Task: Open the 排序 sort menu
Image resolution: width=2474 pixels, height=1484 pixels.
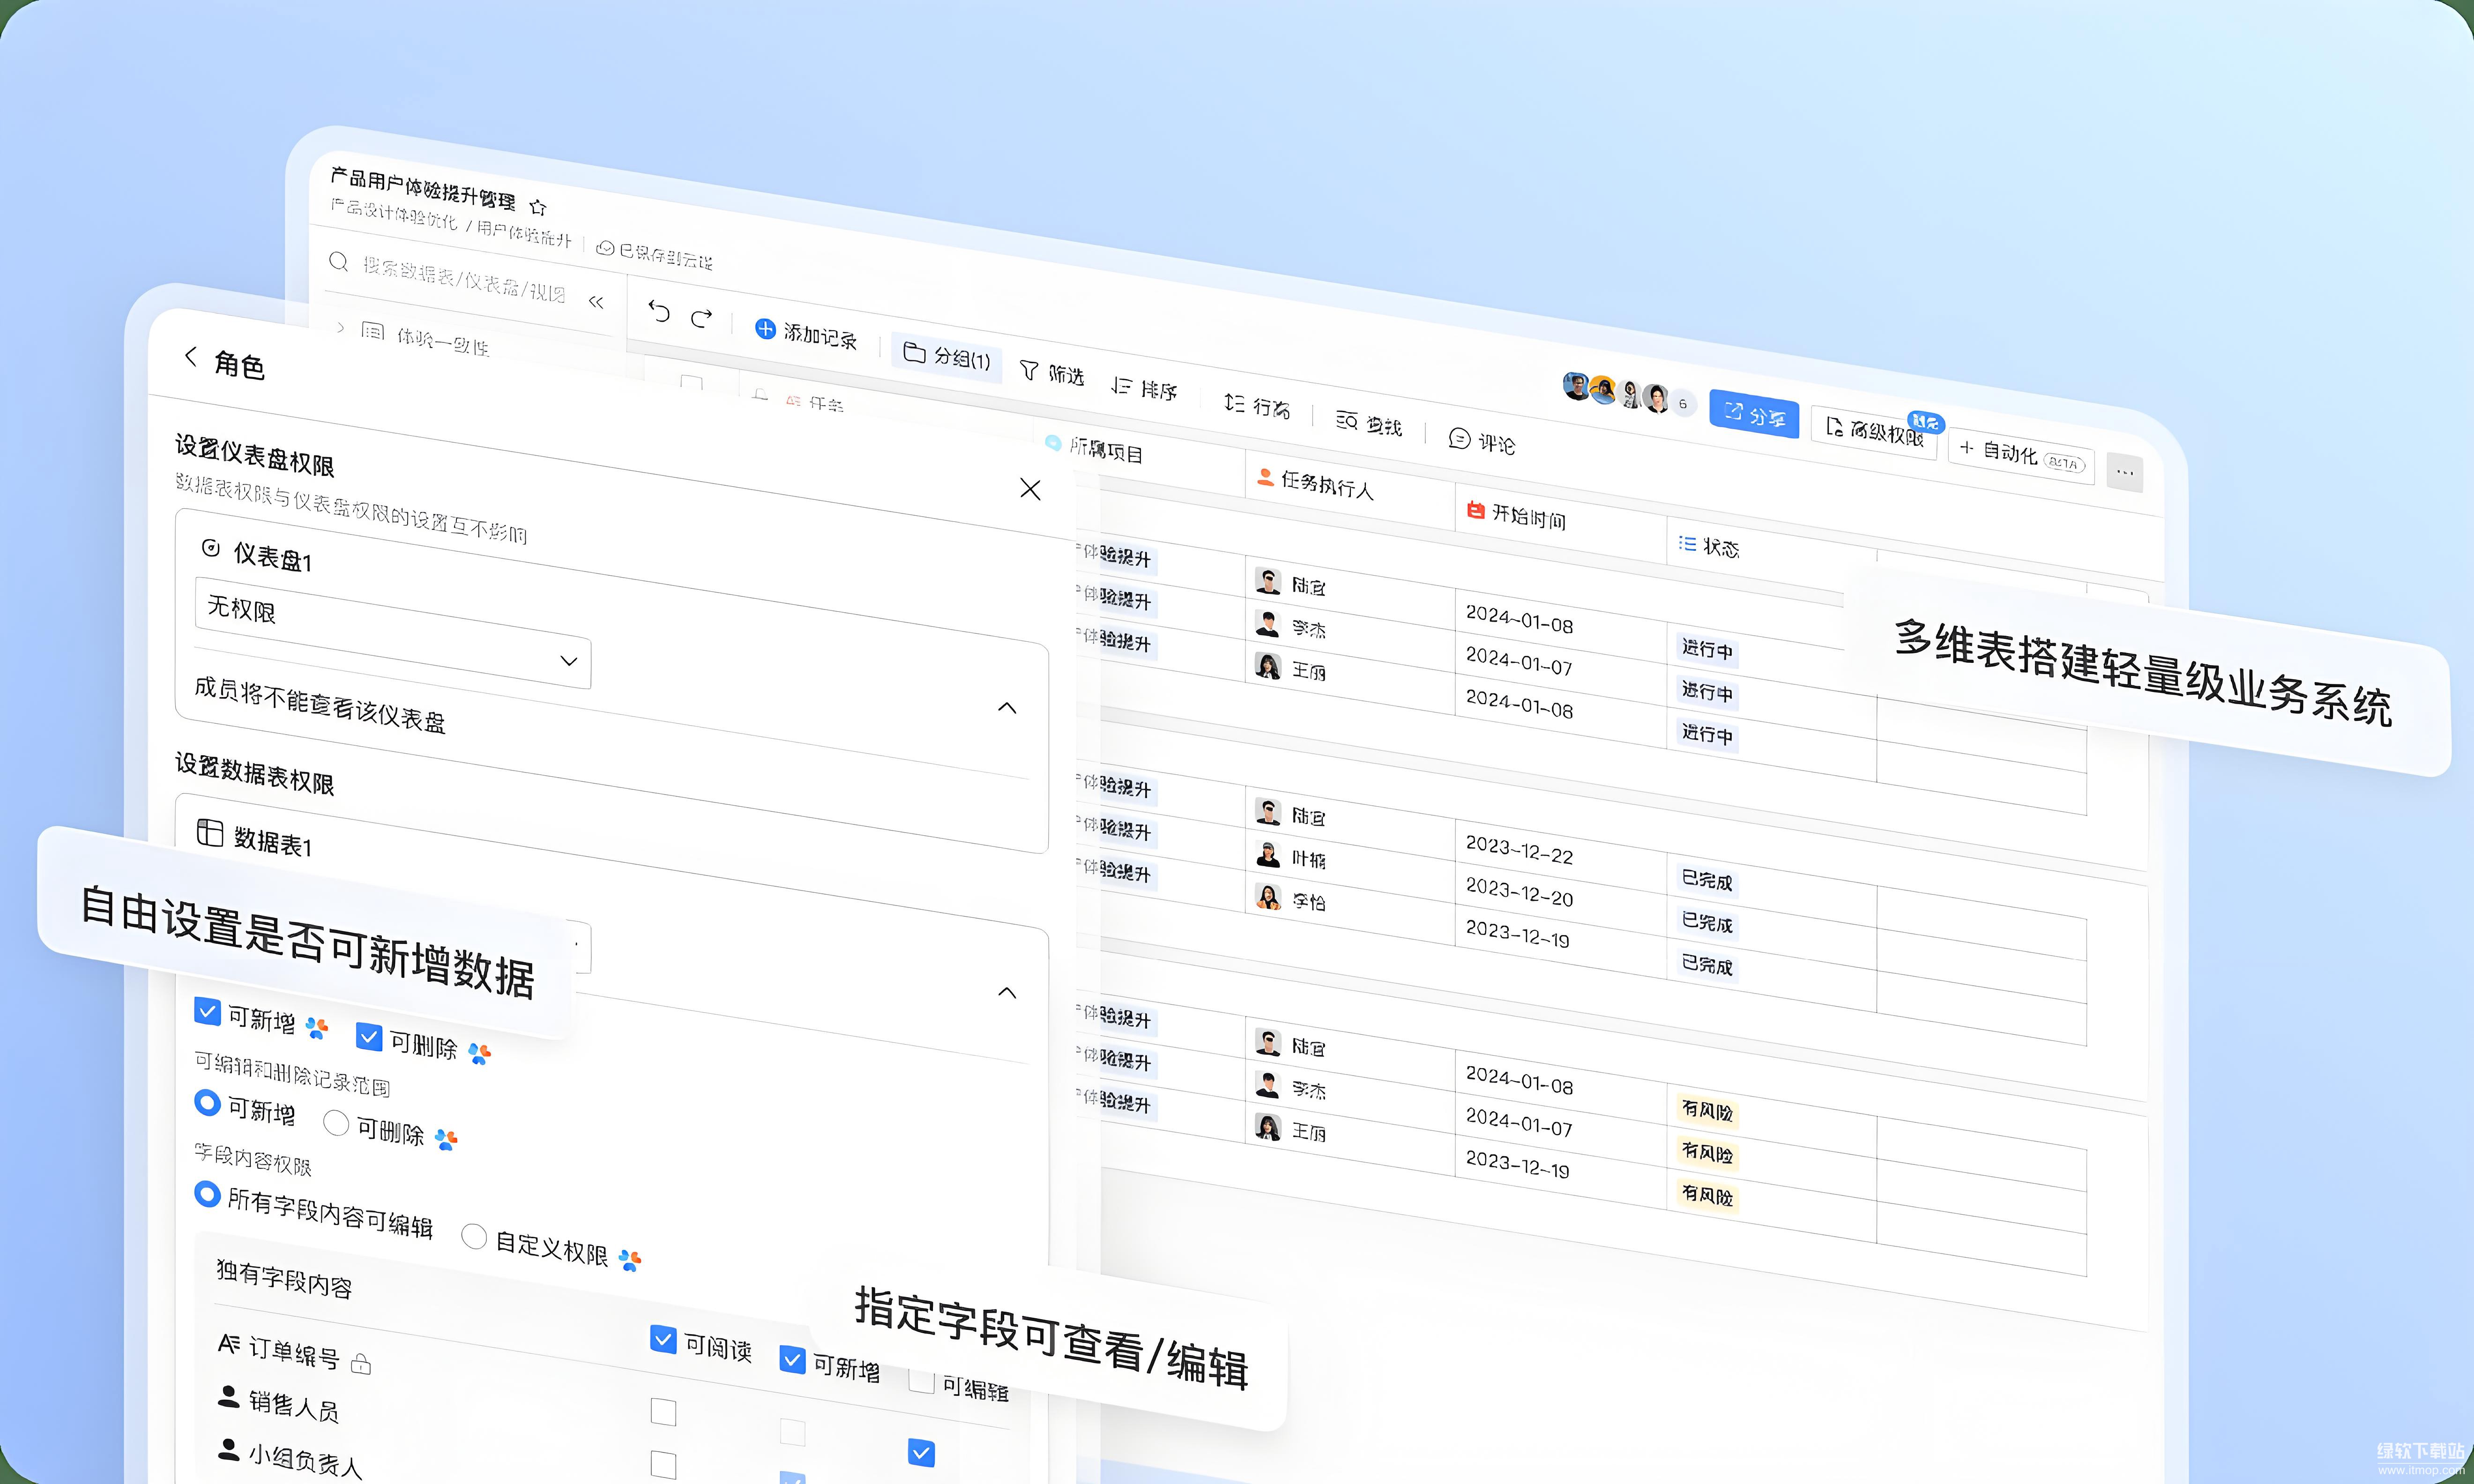Action: tap(1145, 388)
